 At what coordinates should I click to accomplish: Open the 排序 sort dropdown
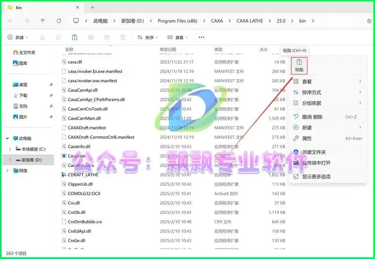[x=147, y=37]
